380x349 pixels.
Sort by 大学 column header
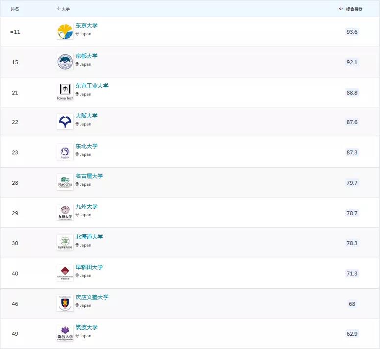(64, 9)
